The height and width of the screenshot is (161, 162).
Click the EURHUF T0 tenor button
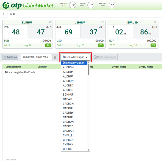point(48,45)
